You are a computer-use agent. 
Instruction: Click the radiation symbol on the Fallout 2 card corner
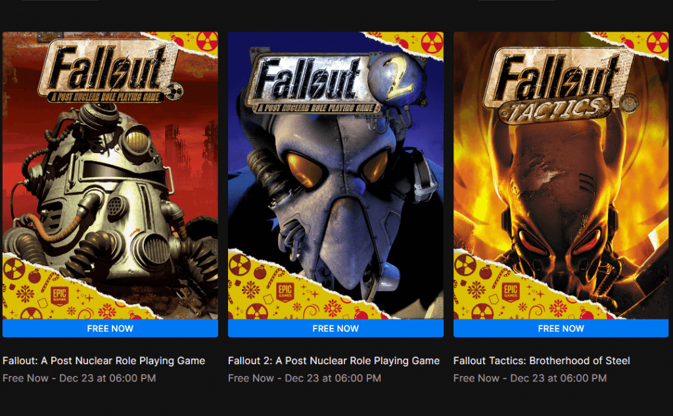tap(432, 42)
